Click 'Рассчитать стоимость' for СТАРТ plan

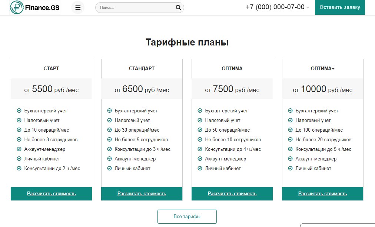pyautogui.click(x=51, y=194)
